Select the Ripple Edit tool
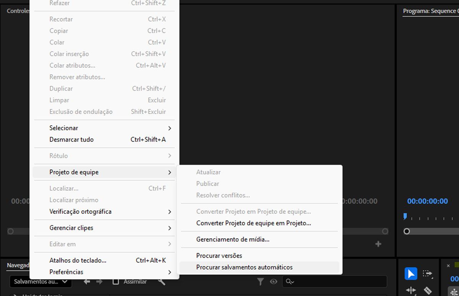The height and width of the screenshot is (296, 459). (x=410, y=290)
